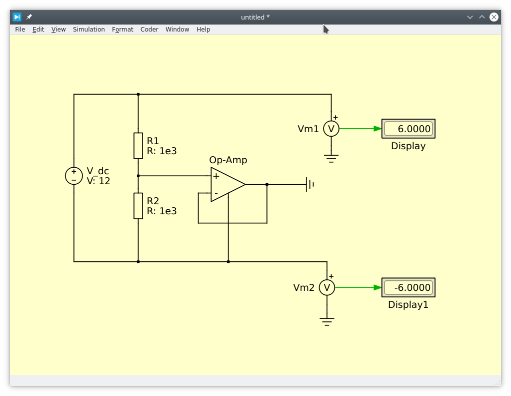Open the Edit menu
This screenshot has height=396, width=511.
pos(38,30)
